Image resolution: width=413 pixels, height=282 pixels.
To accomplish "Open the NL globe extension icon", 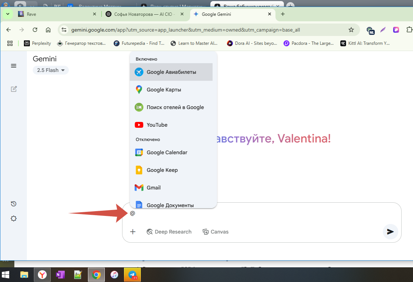I will [x=370, y=30].
